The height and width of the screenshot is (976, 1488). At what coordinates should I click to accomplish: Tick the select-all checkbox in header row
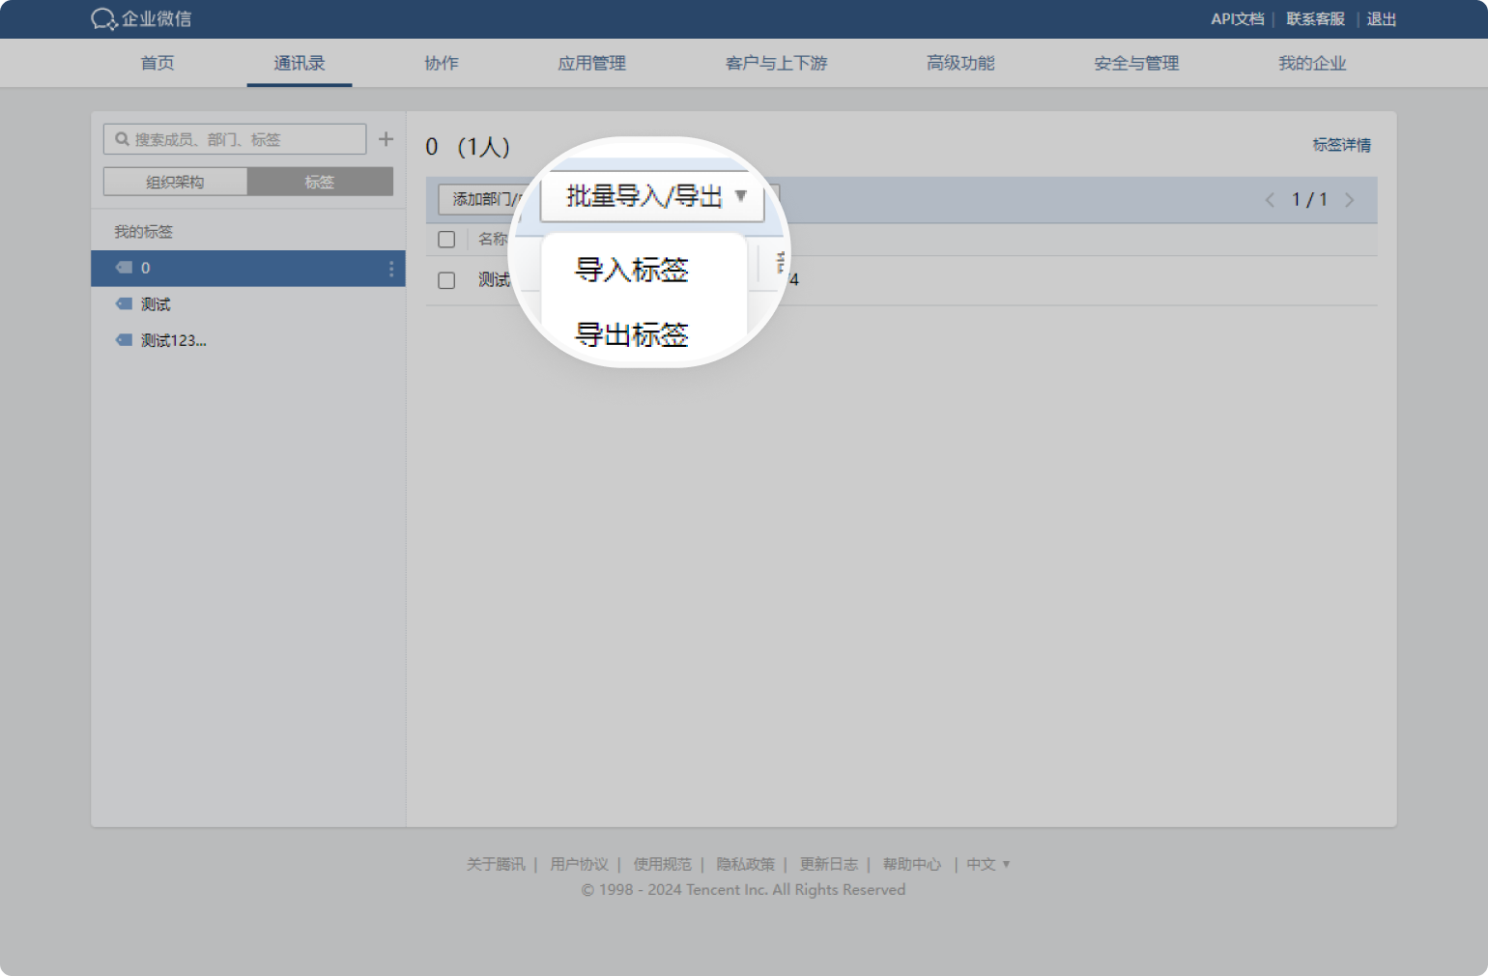446,239
